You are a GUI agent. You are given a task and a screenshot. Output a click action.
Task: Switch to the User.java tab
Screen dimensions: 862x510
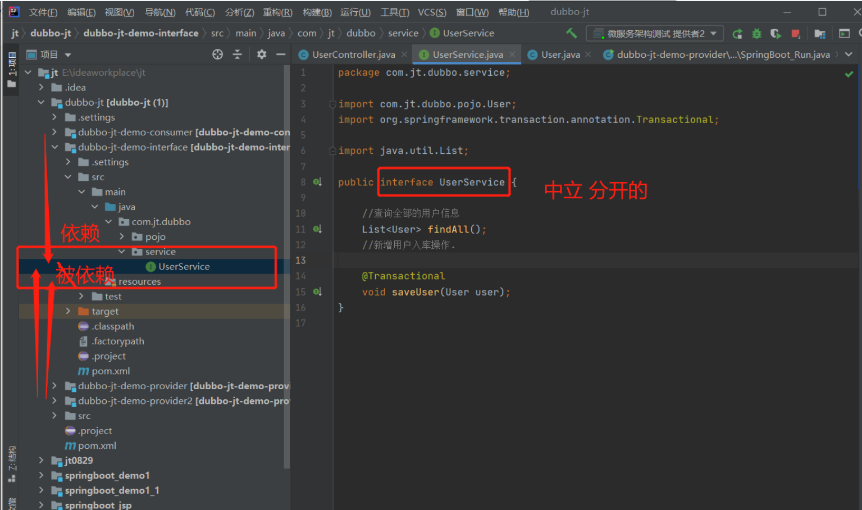point(560,54)
